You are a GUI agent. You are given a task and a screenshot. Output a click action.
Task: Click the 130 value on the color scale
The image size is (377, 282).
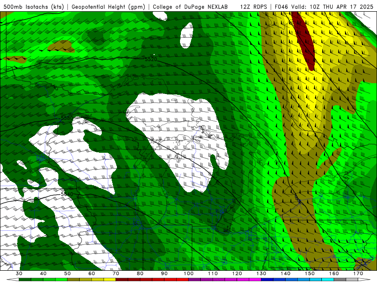[262, 274]
